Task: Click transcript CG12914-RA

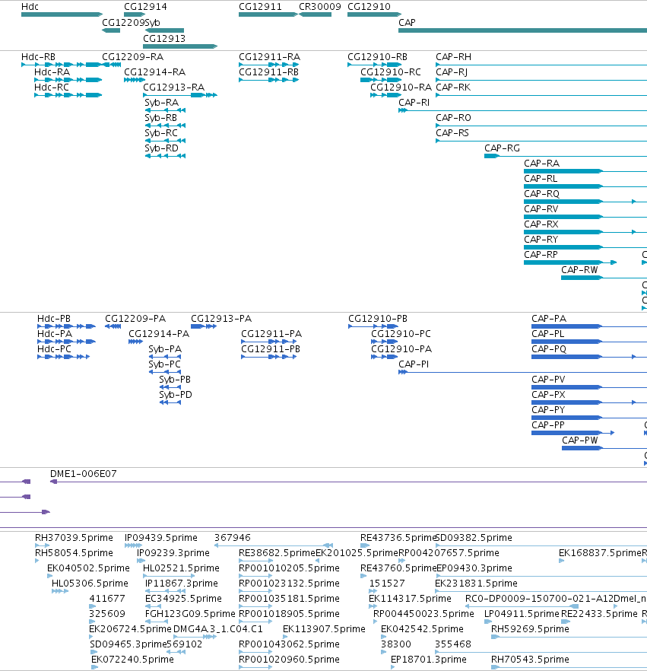Action: tap(135, 80)
